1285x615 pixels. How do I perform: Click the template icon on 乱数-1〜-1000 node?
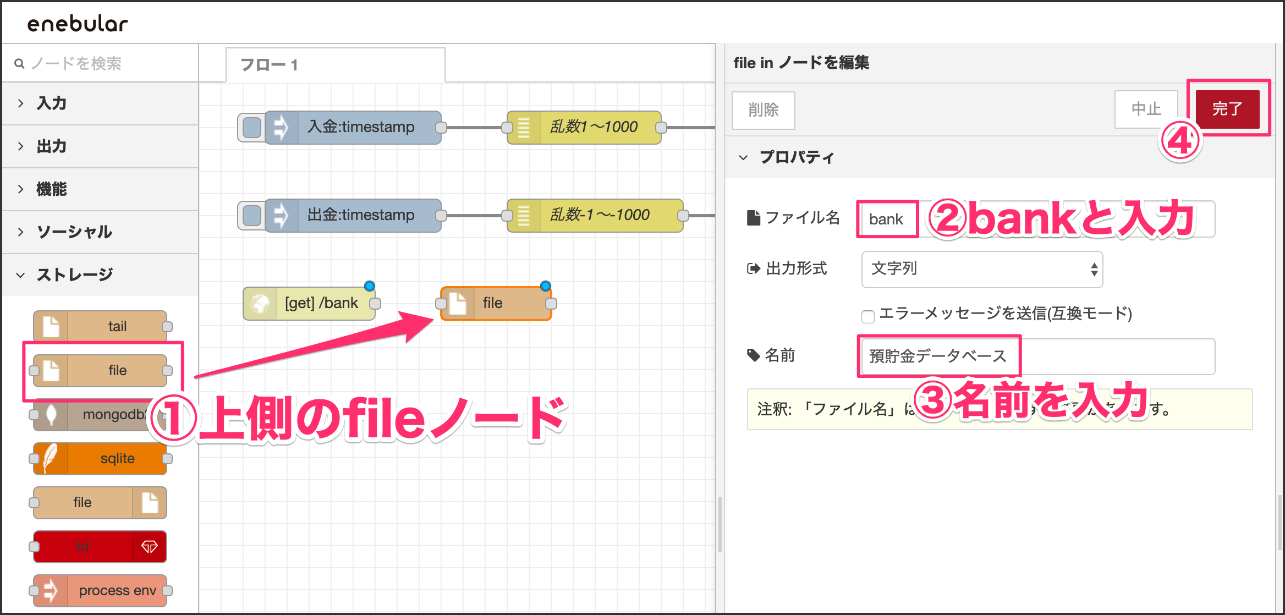(523, 216)
